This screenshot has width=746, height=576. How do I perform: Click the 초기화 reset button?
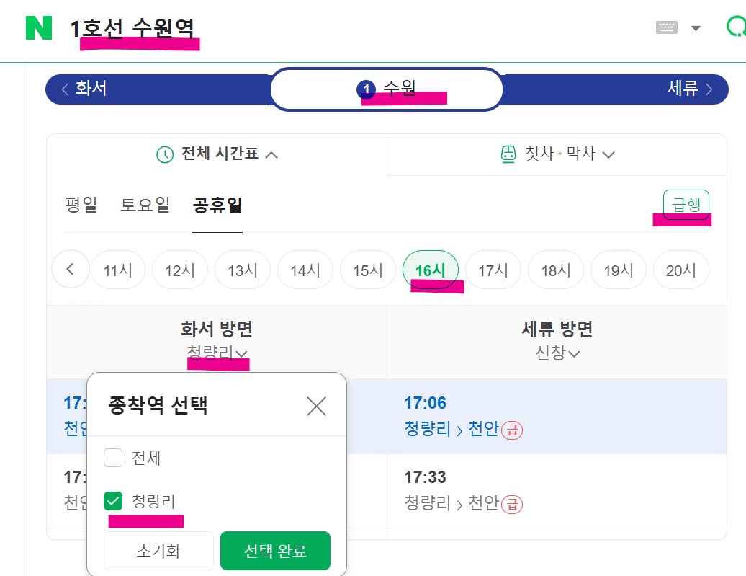158,550
